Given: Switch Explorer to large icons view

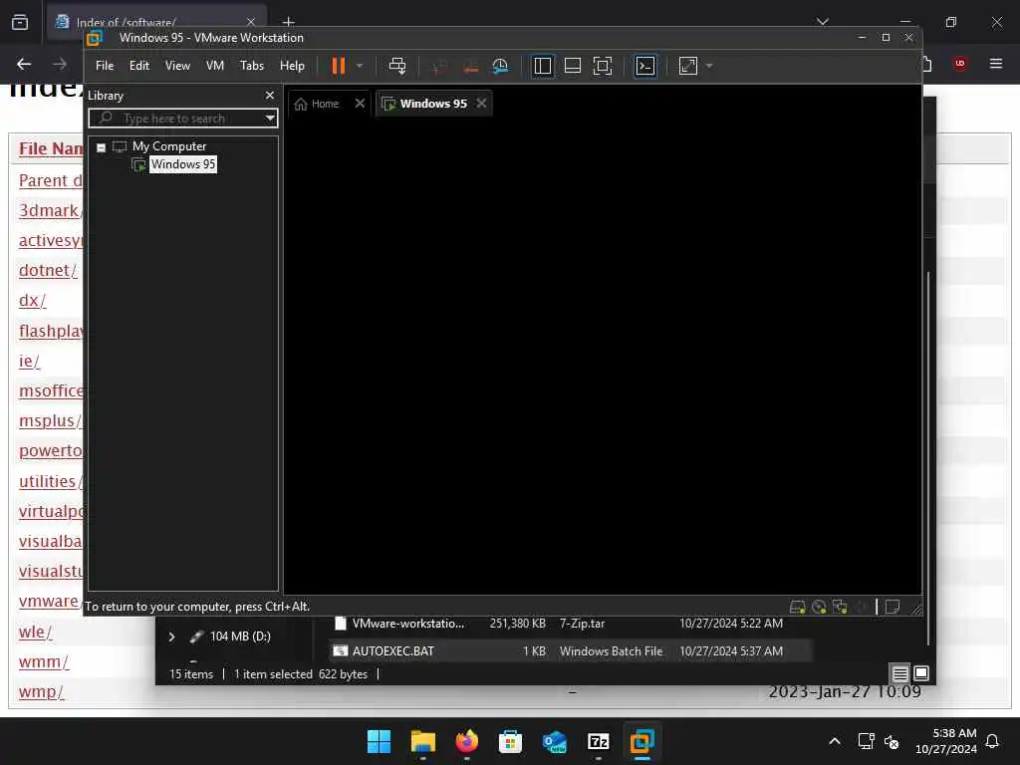Looking at the screenshot, I should pos(921,673).
